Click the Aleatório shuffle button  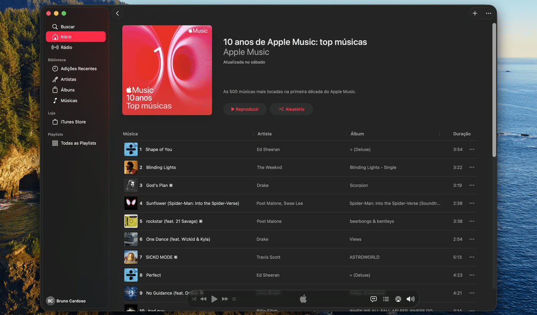tap(291, 109)
